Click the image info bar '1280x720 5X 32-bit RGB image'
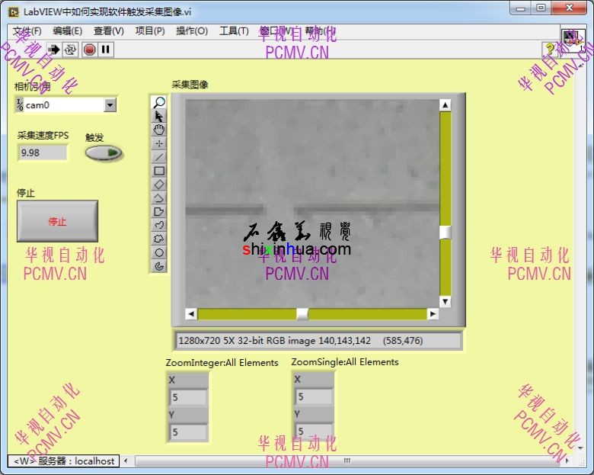The width and height of the screenshot is (594, 475). (318, 340)
